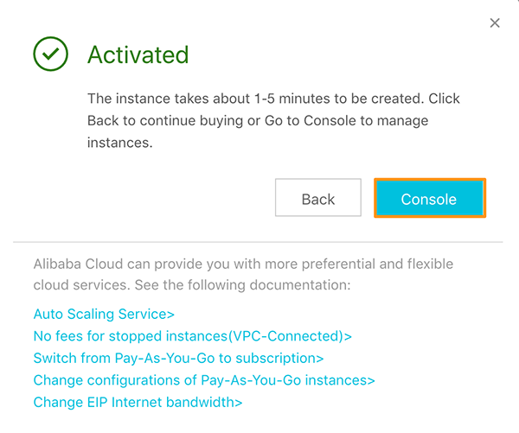Open Change configurations of Pay-As-You-Go instances link
Viewport: 519px width, 433px height.
pyautogui.click(x=204, y=380)
